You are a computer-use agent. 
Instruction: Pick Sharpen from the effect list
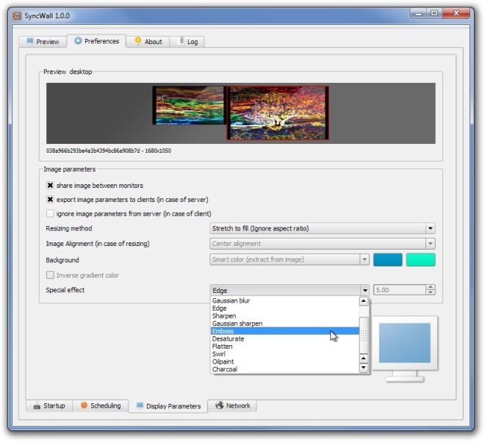coord(284,316)
